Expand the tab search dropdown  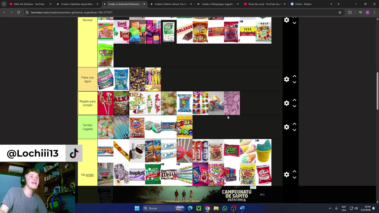pos(4,4)
